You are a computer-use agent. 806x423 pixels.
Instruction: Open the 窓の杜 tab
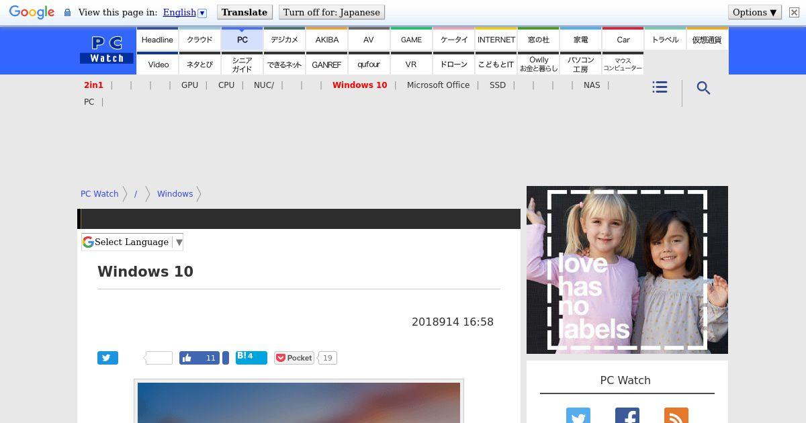point(538,40)
